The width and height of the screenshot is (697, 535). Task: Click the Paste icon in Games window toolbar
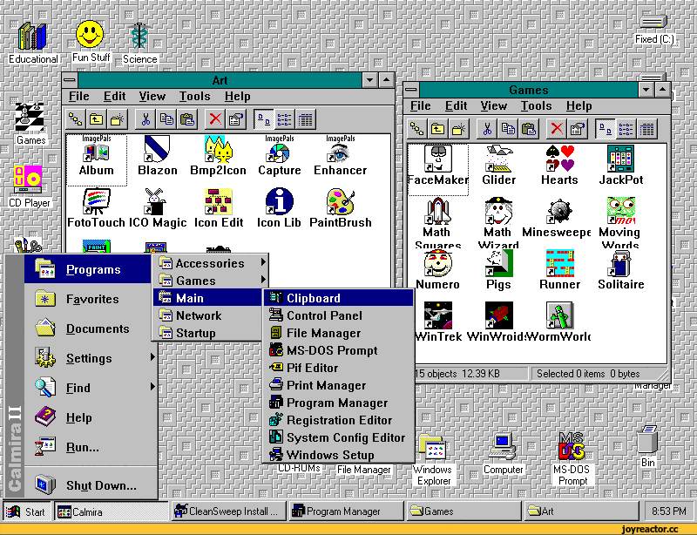529,129
